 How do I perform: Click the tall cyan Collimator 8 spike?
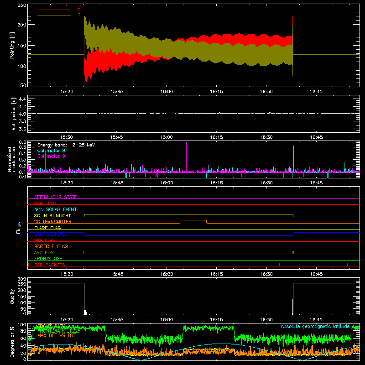coord(293,158)
